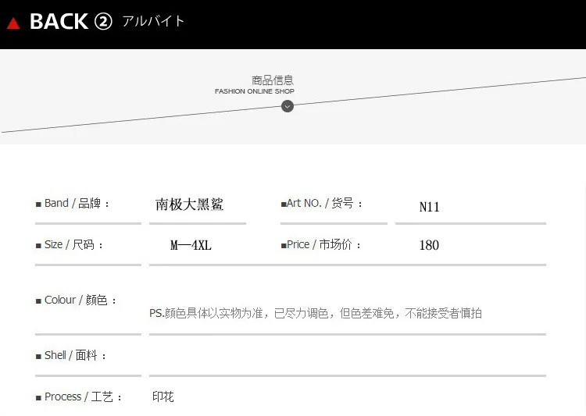Click the BACK header text
Viewport: 586px width, 416px height.
59,21
